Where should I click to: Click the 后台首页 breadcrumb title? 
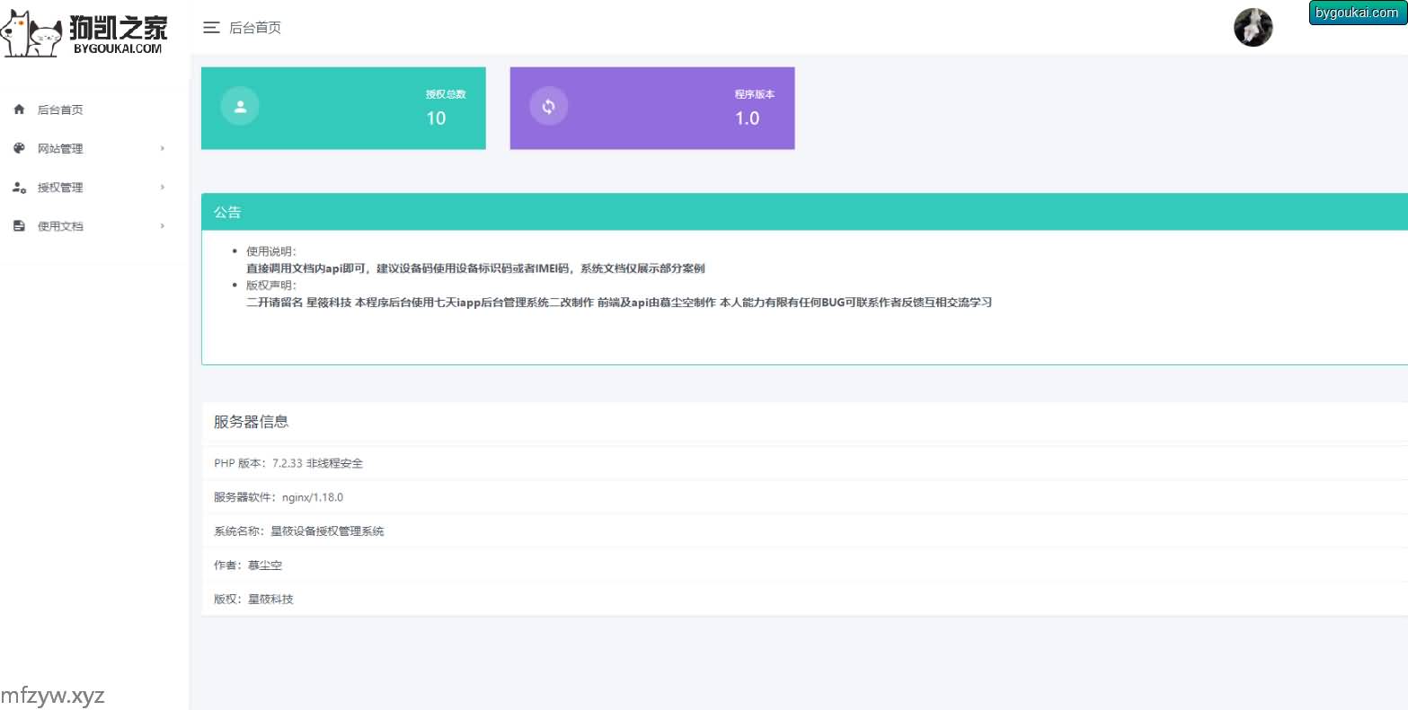coord(255,28)
